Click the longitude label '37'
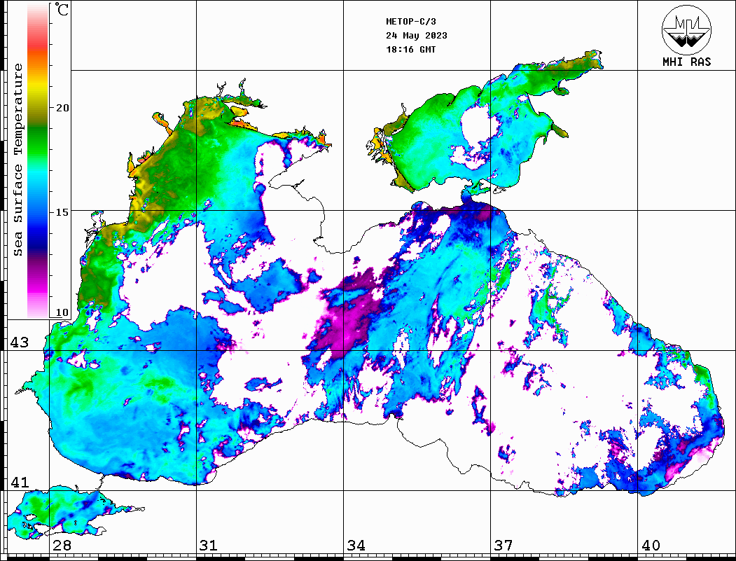Viewport: 736px width, 561px height. pos(504,546)
